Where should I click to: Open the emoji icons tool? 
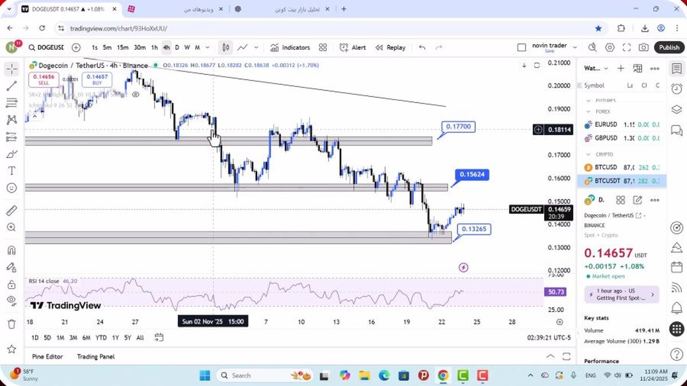[11, 188]
